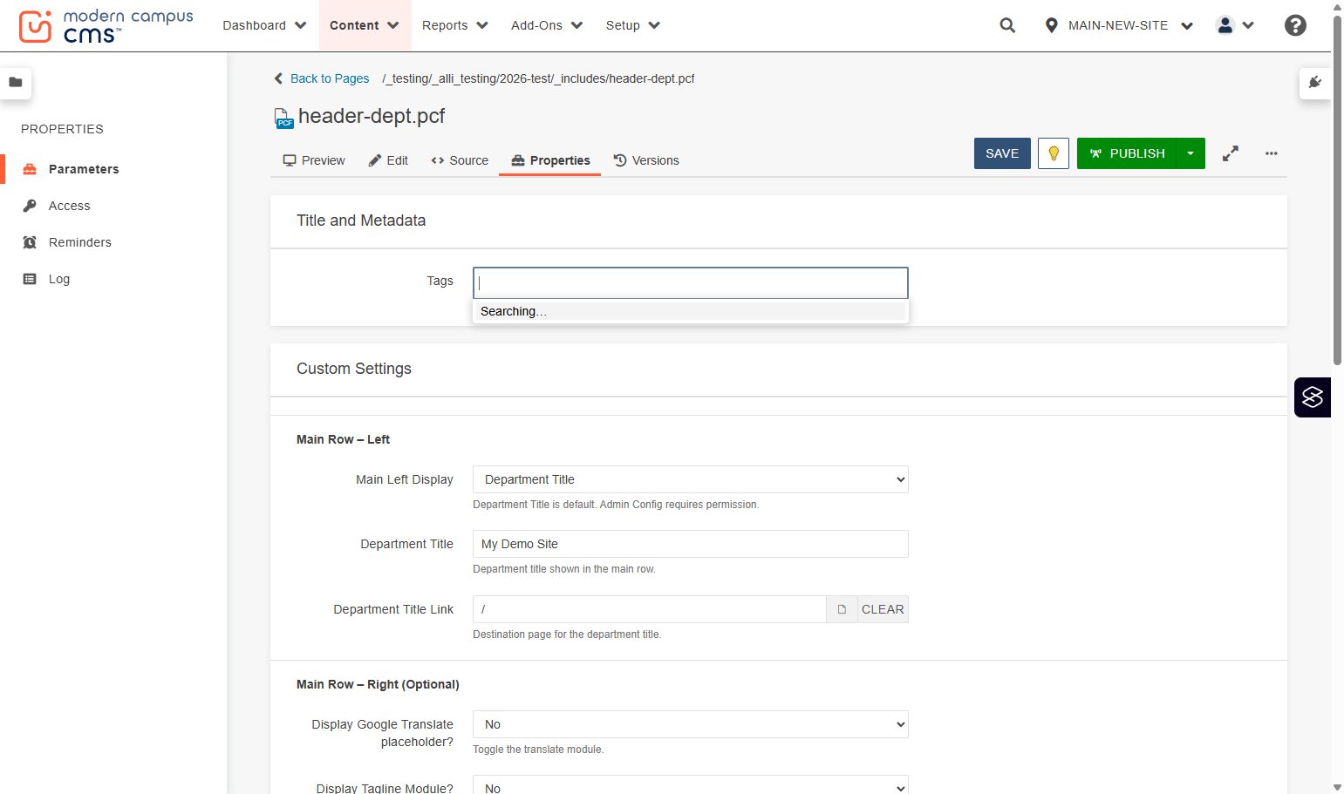Open Parameters in the Properties sidebar
Screen dimensions: 1344x794
[84, 169]
